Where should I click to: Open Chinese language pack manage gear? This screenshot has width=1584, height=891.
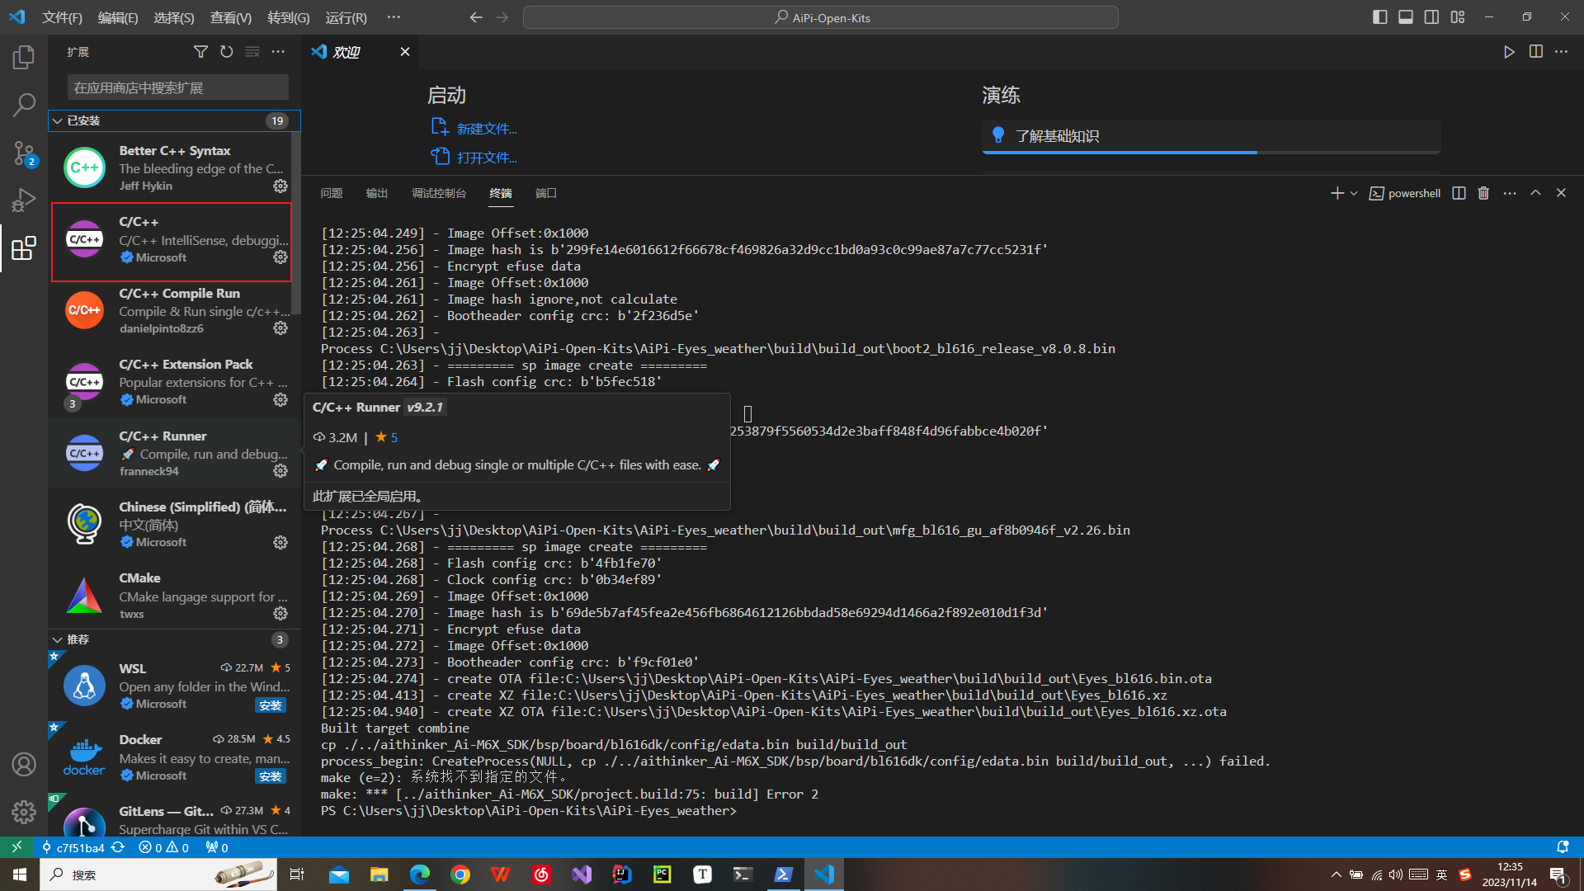[280, 543]
